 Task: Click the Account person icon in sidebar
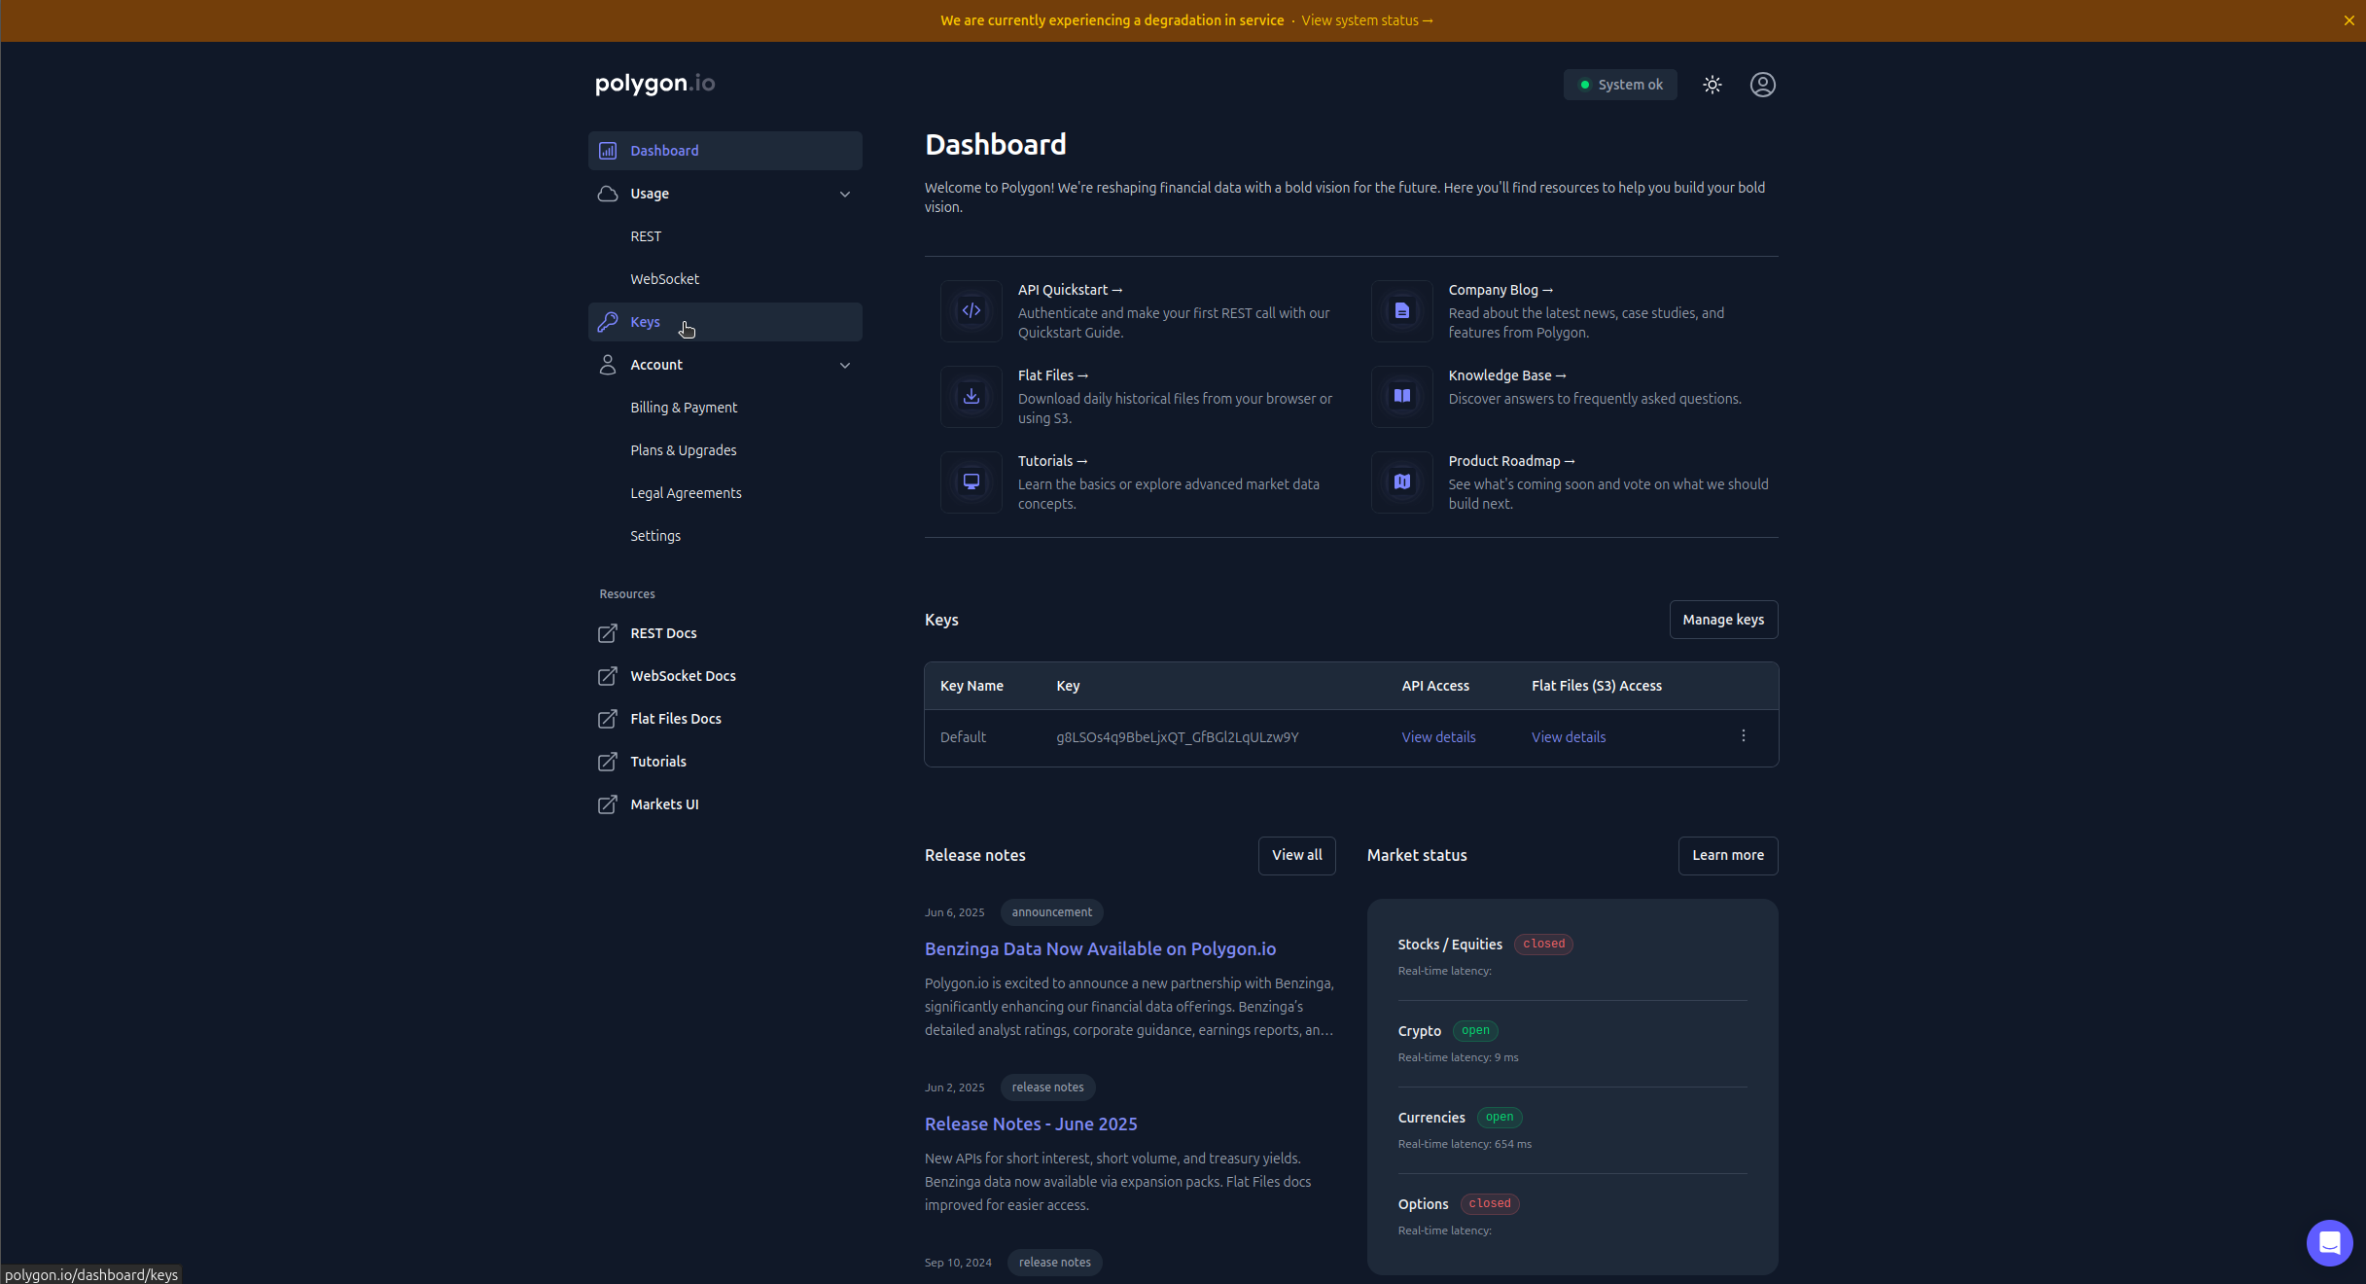(608, 365)
